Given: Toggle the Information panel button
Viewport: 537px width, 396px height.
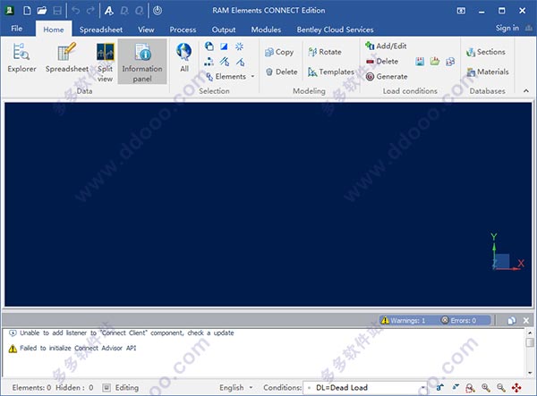Looking at the screenshot, I should [x=142, y=63].
